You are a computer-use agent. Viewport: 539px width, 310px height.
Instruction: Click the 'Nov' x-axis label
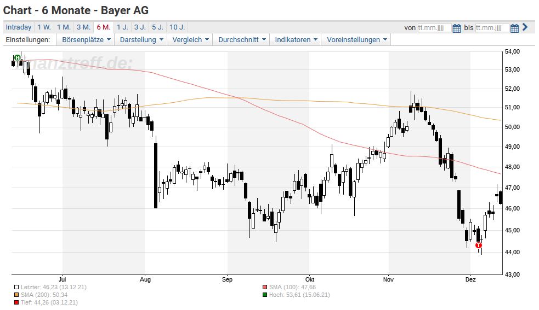click(388, 279)
